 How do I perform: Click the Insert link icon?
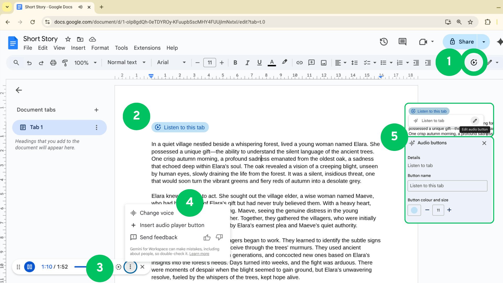299,63
